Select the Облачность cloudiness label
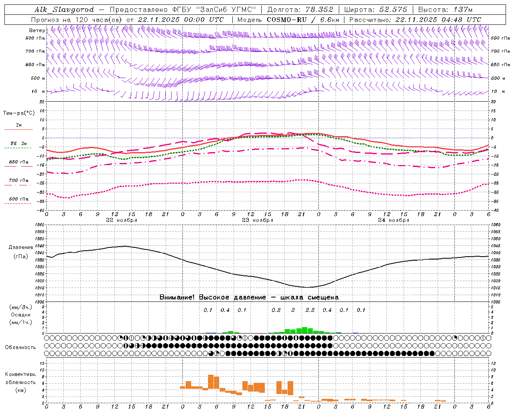This screenshot has height=410, width=512. click(x=20, y=348)
